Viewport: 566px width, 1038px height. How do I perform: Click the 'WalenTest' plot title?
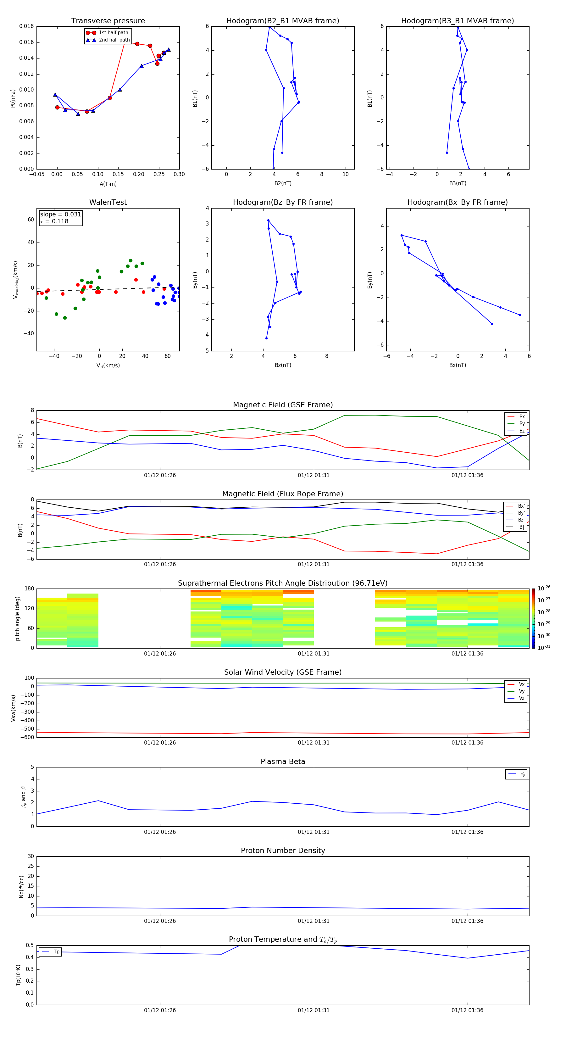pos(108,202)
